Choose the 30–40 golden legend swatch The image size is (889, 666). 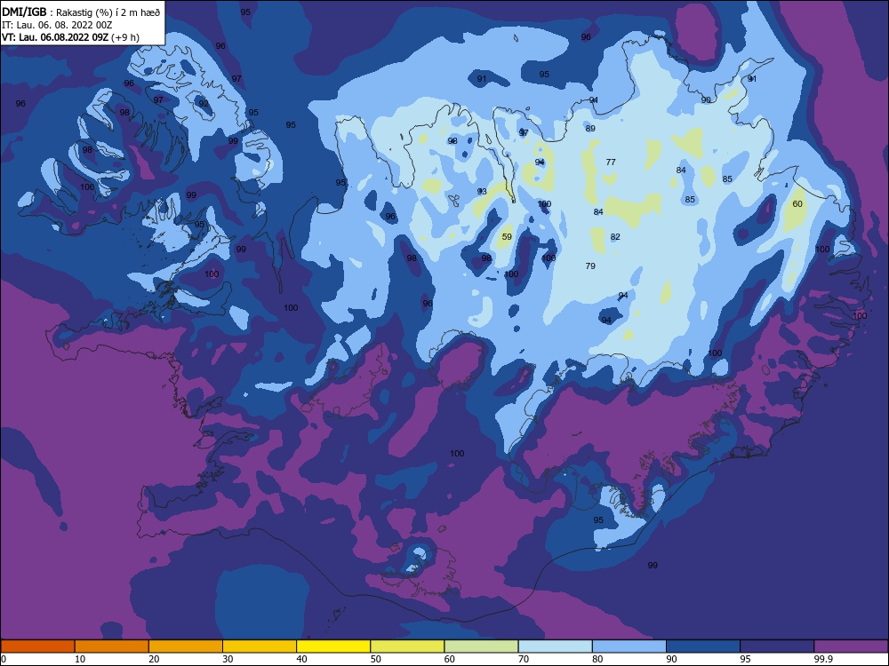(260, 646)
